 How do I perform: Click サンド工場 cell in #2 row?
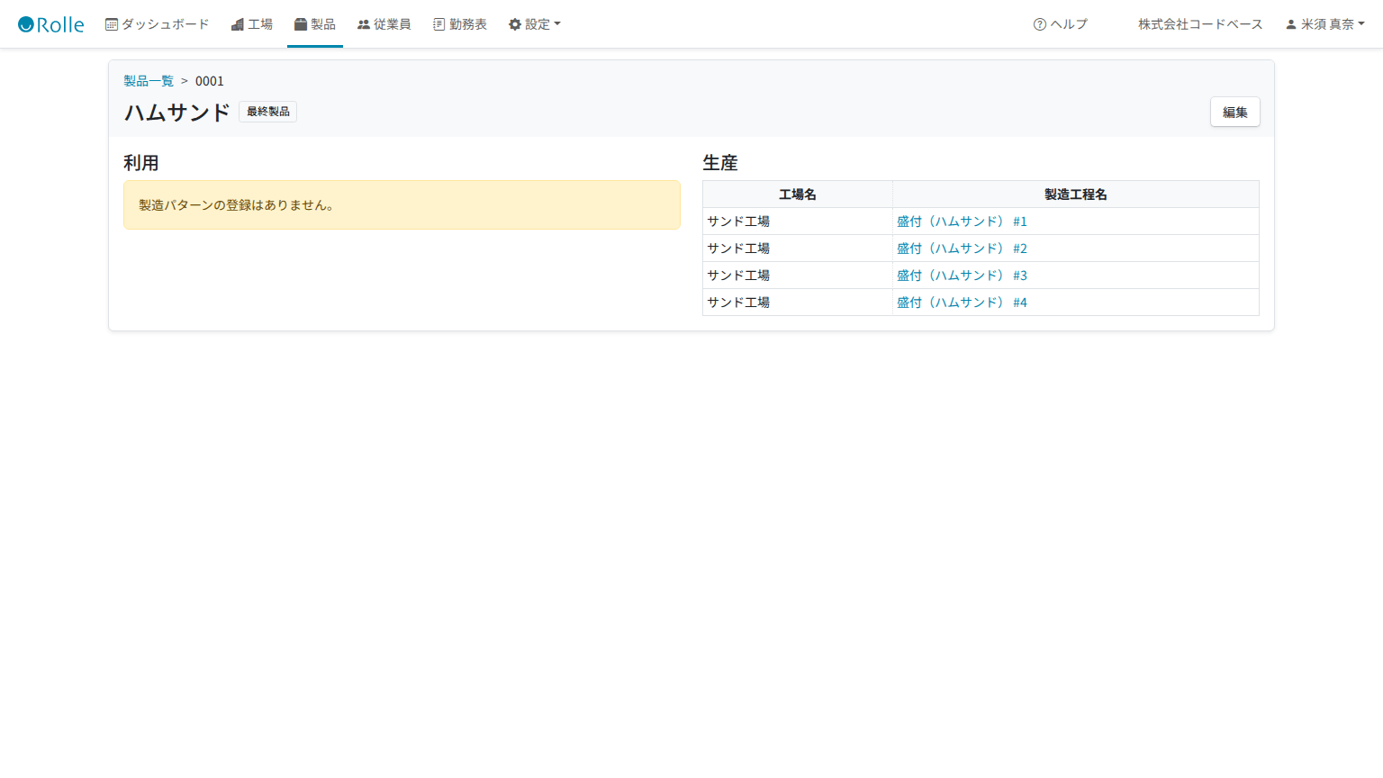pos(798,249)
